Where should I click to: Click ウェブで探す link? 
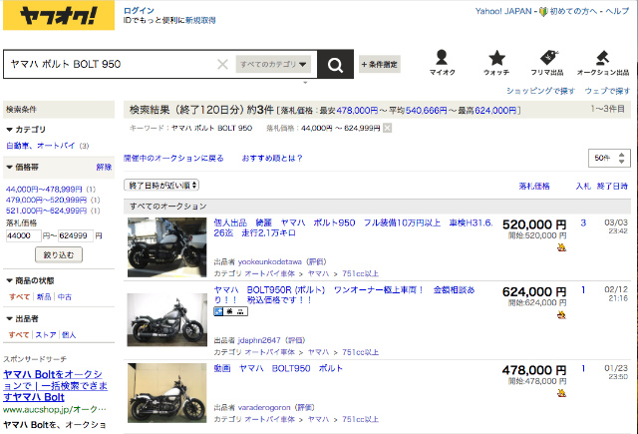click(607, 91)
